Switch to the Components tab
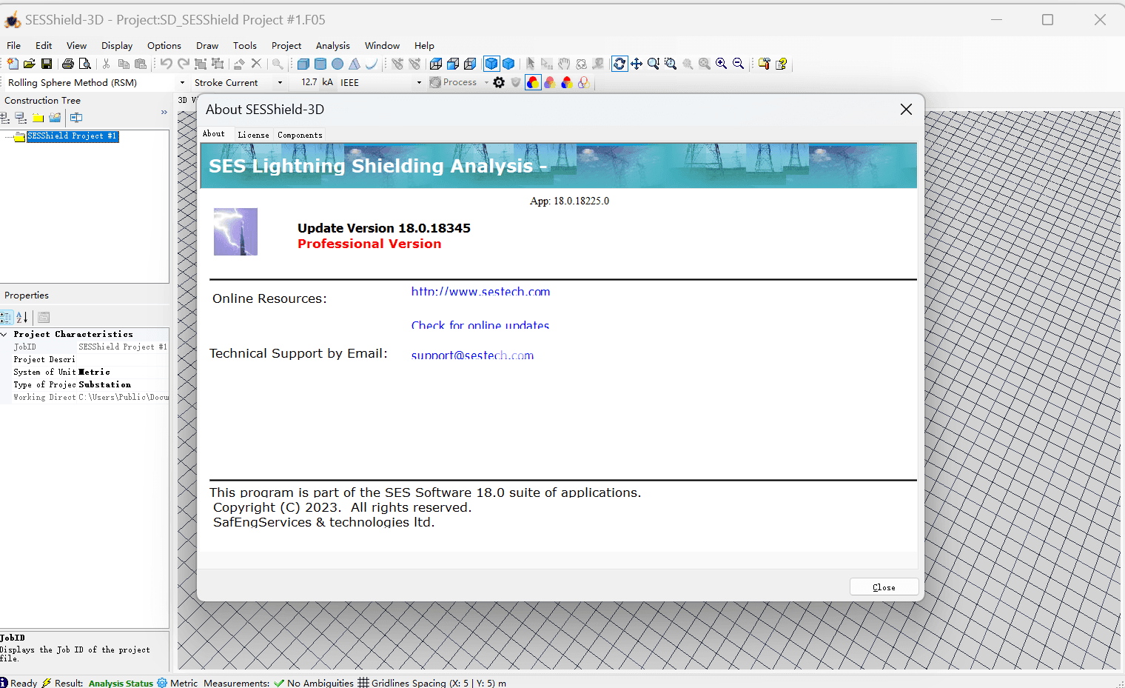Viewport: 1125px width, 688px height. click(300, 135)
